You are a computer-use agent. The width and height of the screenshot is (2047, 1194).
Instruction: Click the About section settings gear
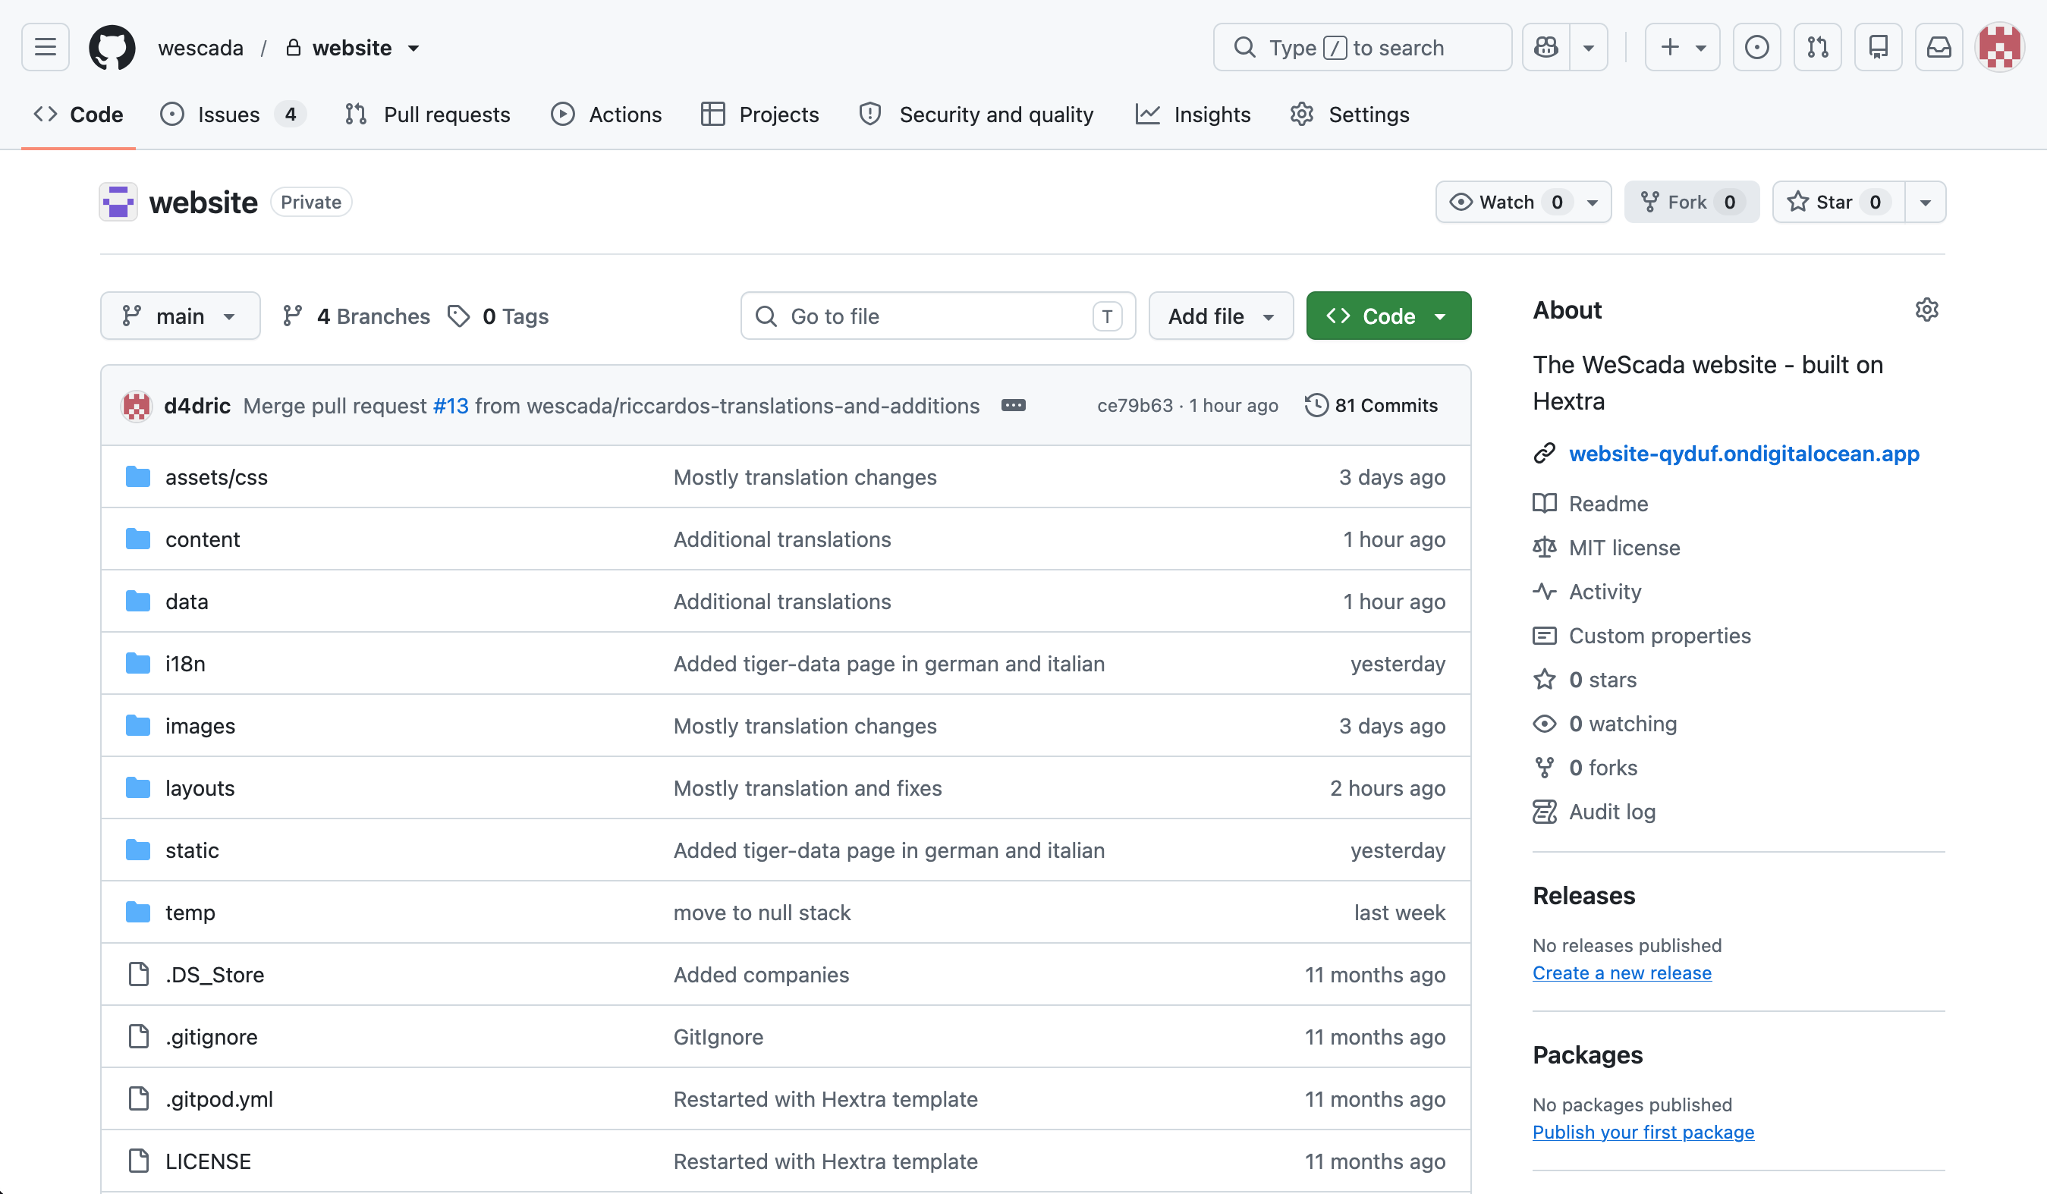coord(1927,309)
